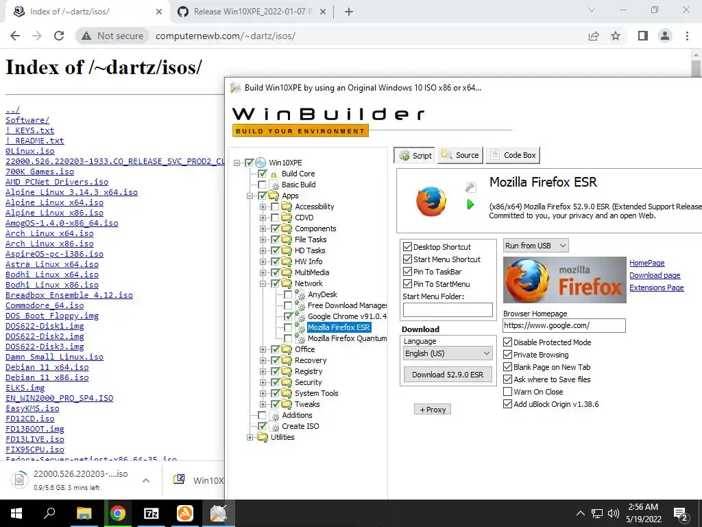
Task: Toggle Add uBlock Origin v1.38.6 checkbox
Action: pyautogui.click(x=508, y=403)
